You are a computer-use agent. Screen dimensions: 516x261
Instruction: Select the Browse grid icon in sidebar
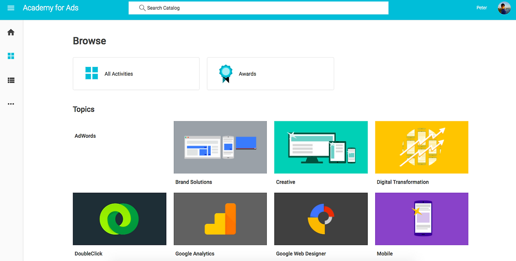11,56
